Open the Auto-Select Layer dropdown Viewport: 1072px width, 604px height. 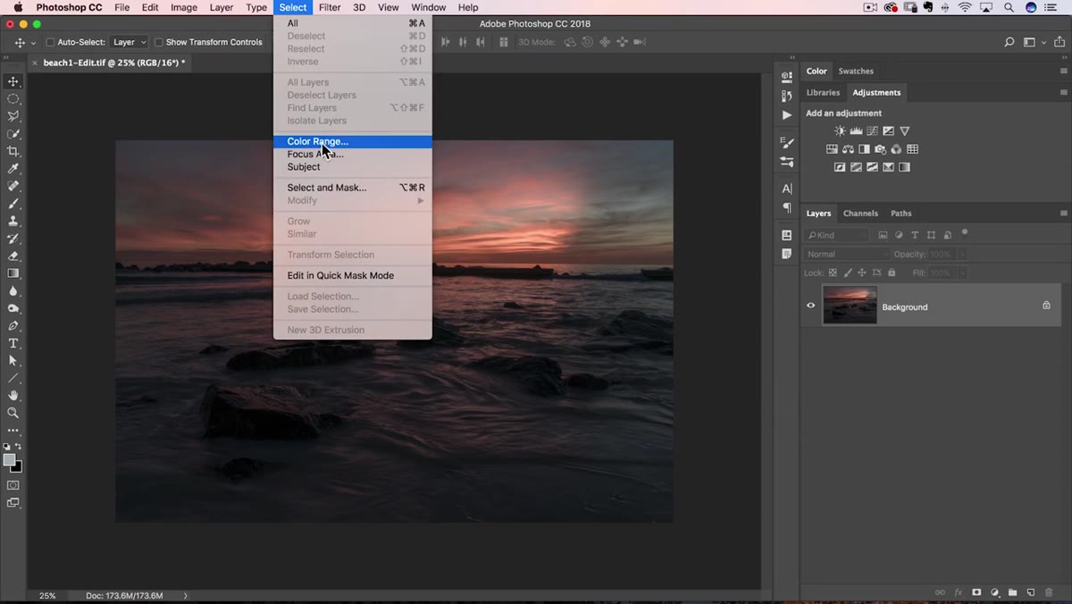[130, 42]
